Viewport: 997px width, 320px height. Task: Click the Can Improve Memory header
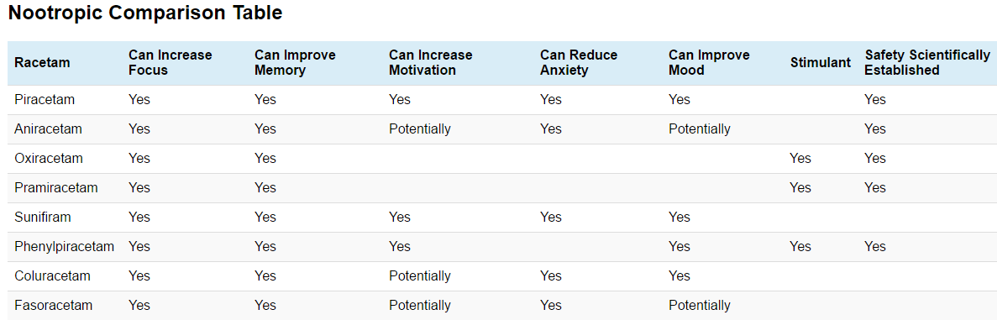(x=295, y=62)
